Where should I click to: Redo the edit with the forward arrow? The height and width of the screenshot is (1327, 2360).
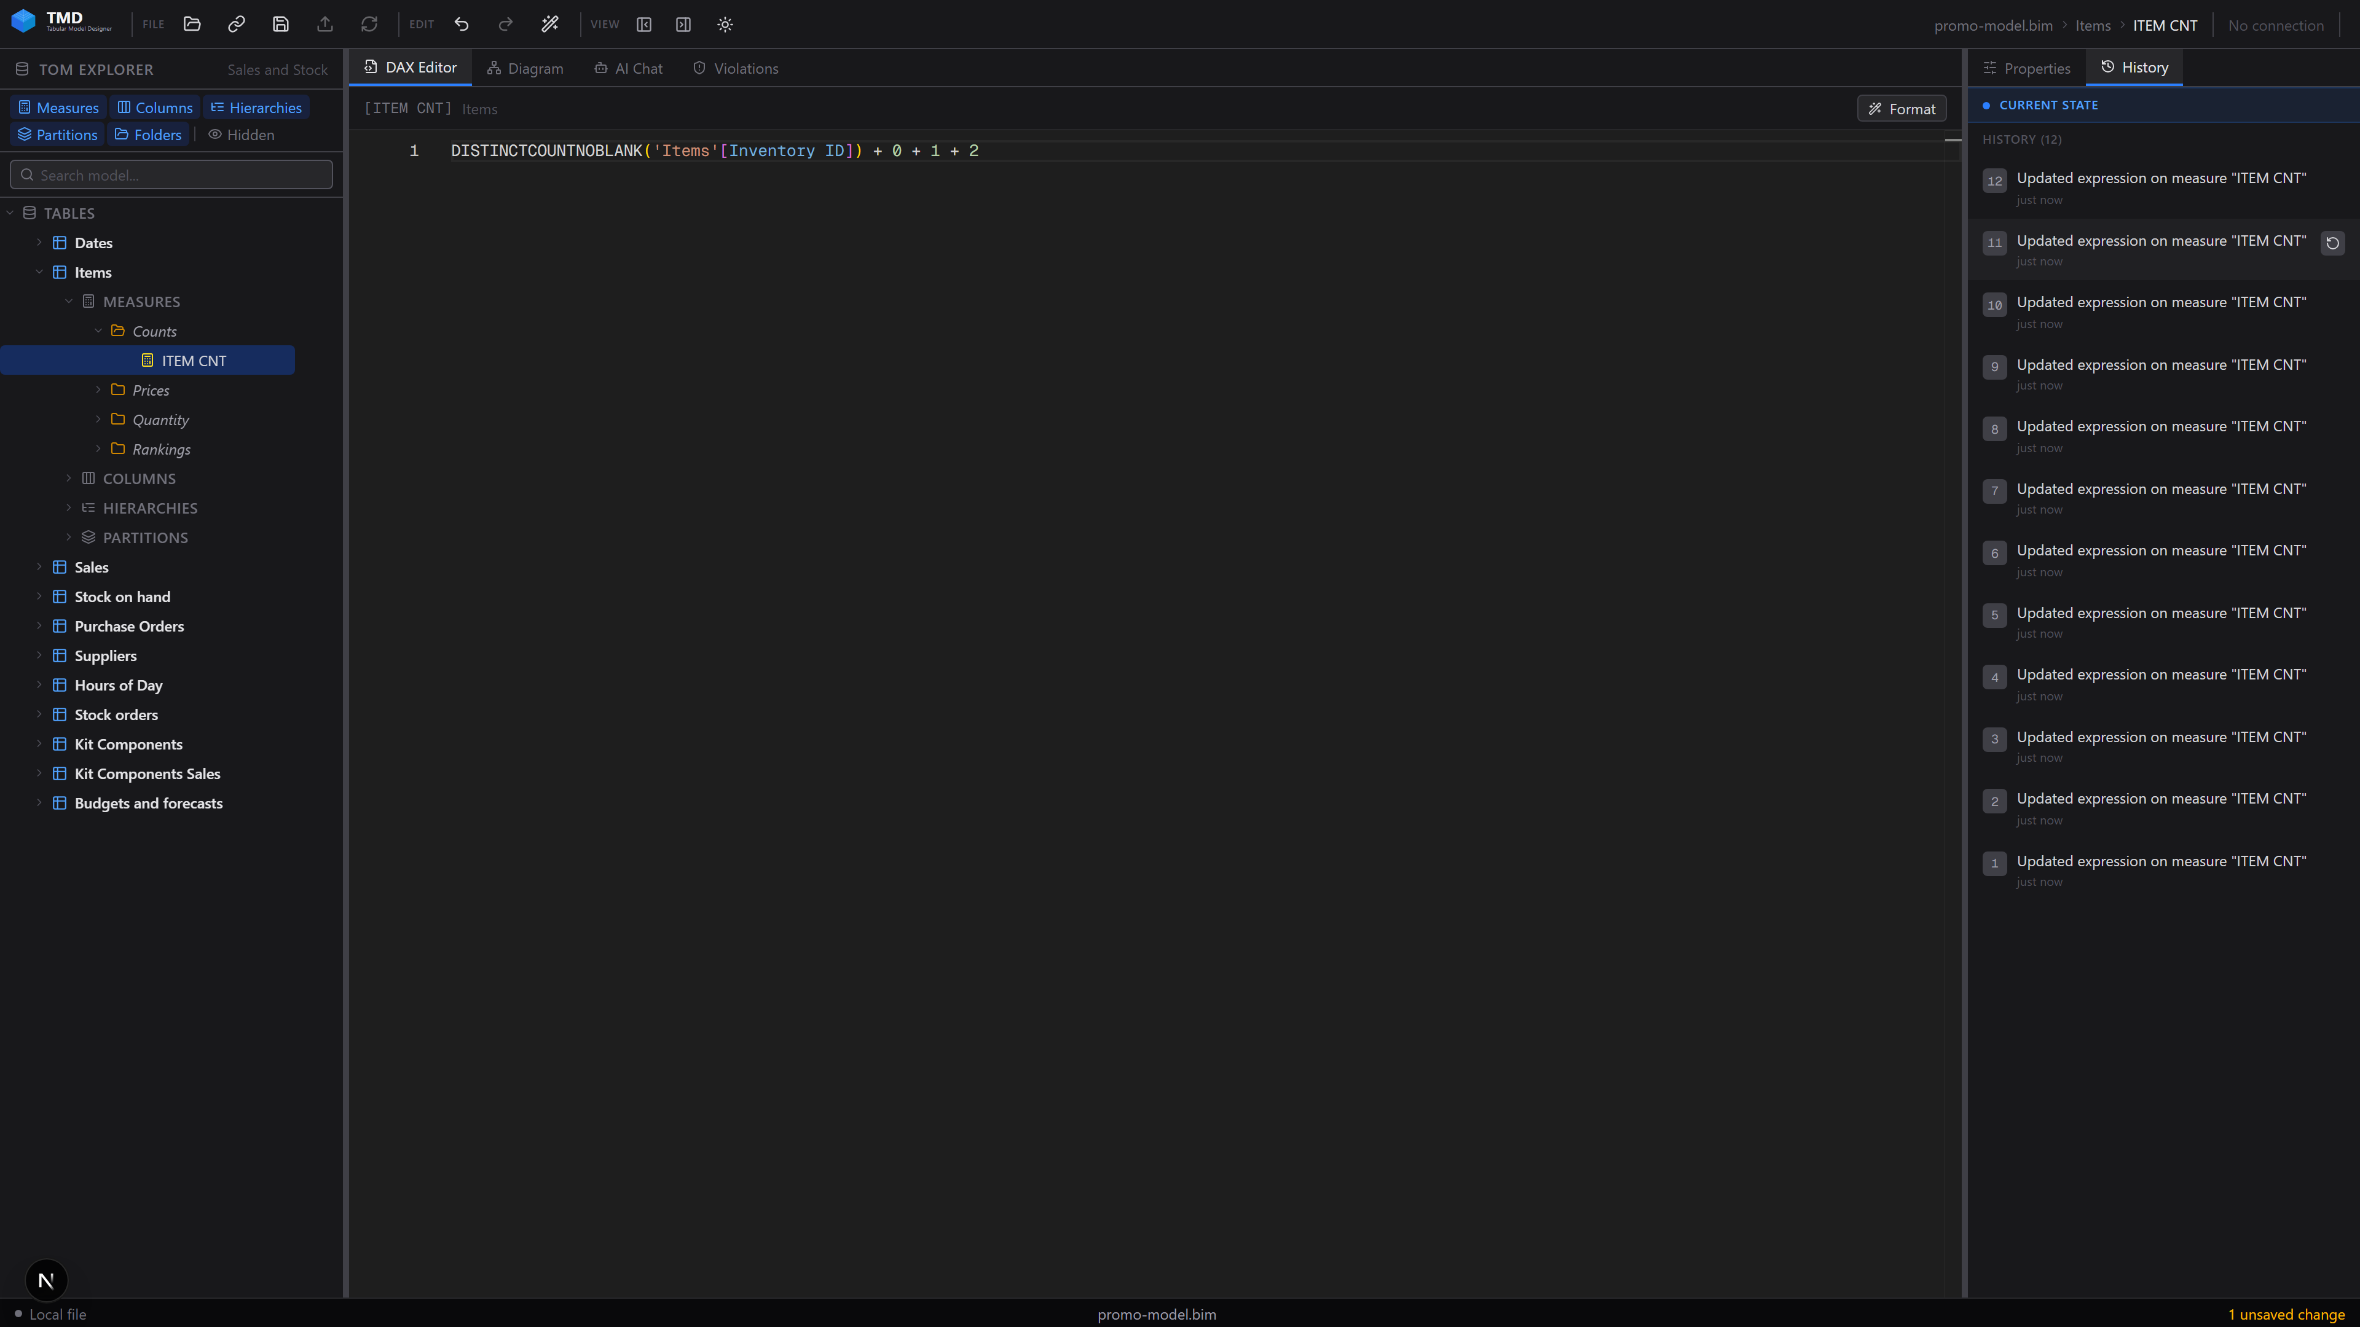(506, 25)
